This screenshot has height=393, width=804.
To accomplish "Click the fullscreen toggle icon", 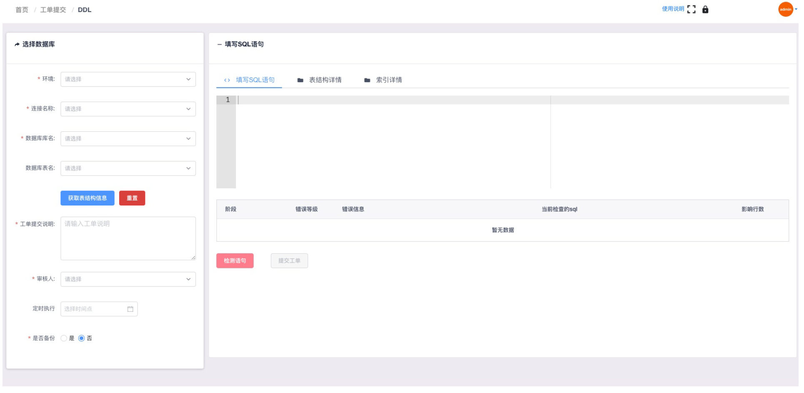I will point(691,9).
